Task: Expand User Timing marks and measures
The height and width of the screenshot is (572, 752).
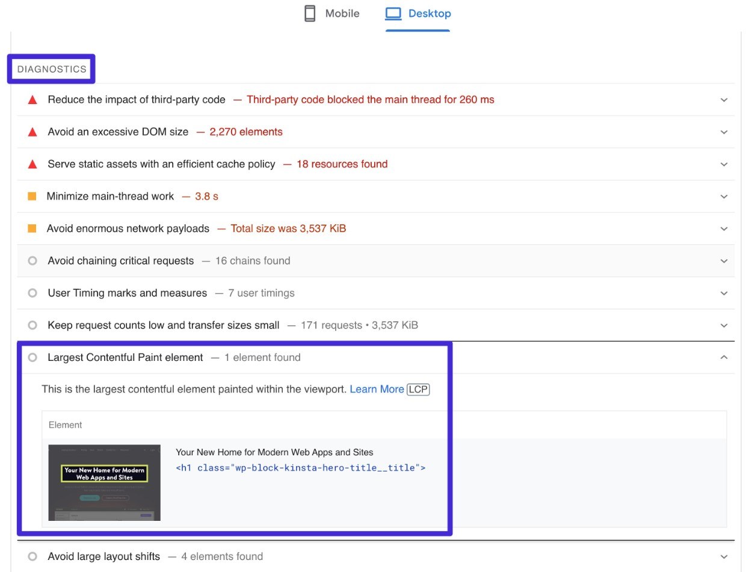Action: point(724,293)
